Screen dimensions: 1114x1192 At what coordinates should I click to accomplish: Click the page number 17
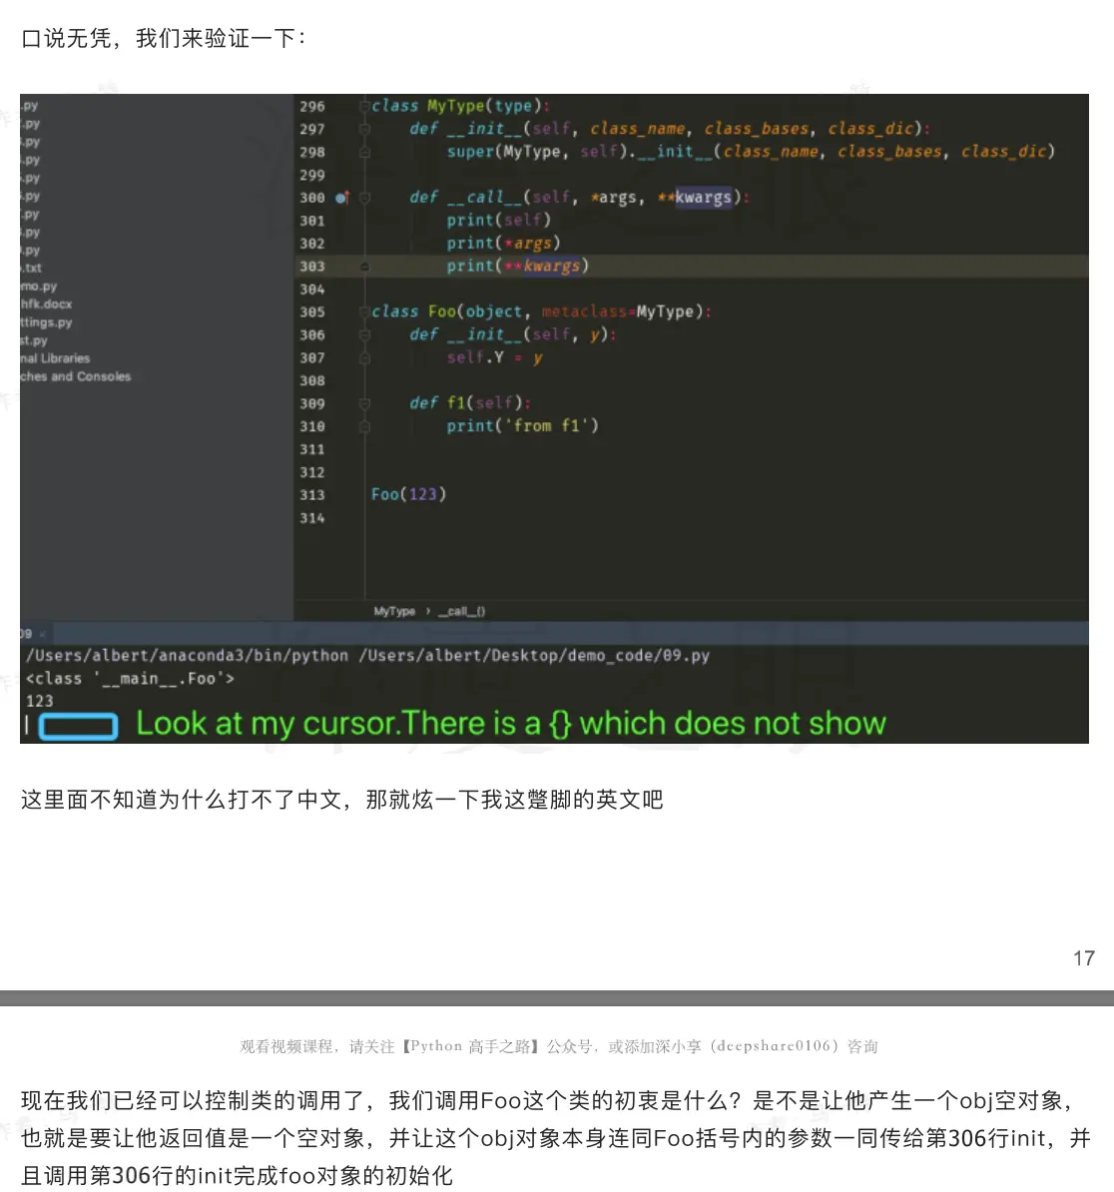(1084, 957)
